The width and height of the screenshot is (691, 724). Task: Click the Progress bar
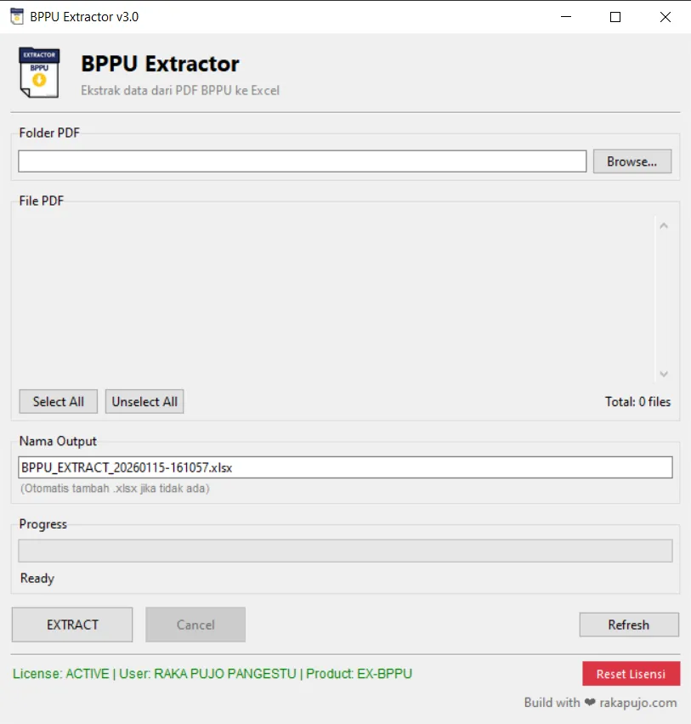[x=344, y=551]
